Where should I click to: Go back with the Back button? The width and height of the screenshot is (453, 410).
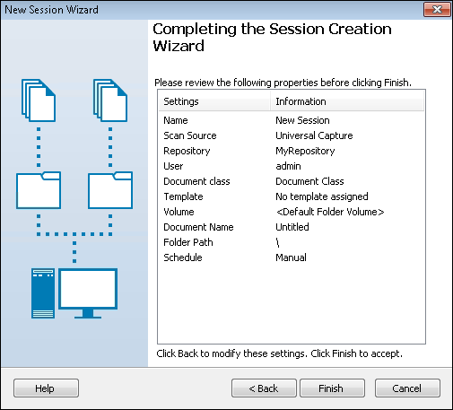tap(264, 388)
